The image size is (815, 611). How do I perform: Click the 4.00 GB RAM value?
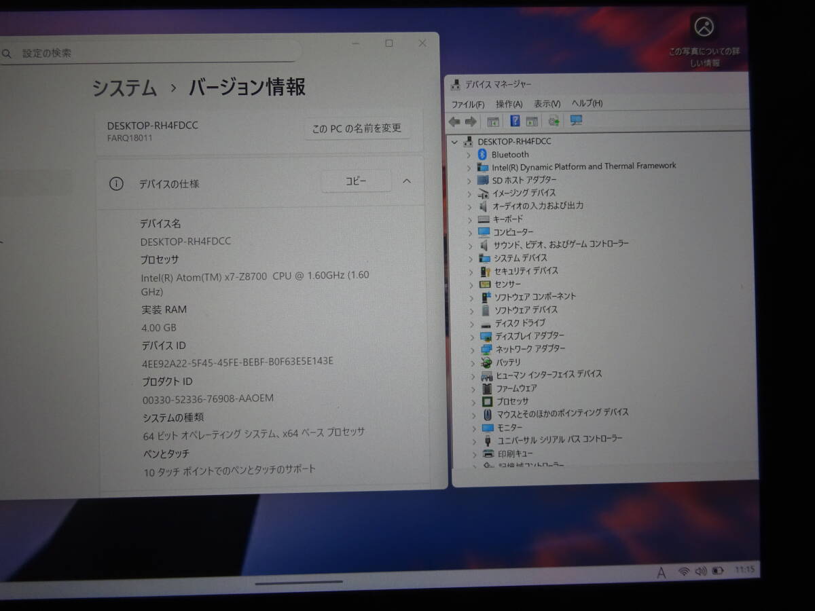tap(158, 327)
